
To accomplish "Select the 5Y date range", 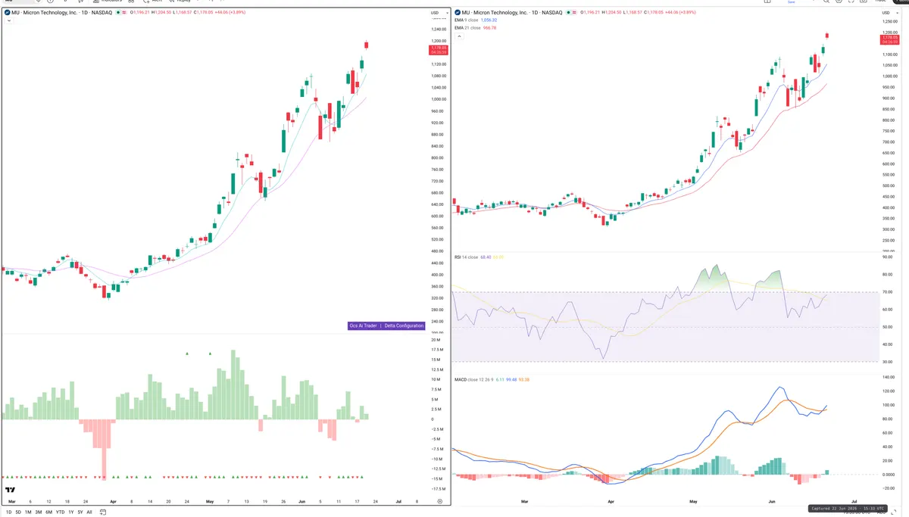I will pyautogui.click(x=80, y=512).
